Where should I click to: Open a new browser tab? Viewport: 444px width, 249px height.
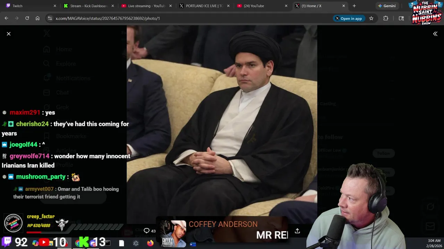(x=354, y=6)
